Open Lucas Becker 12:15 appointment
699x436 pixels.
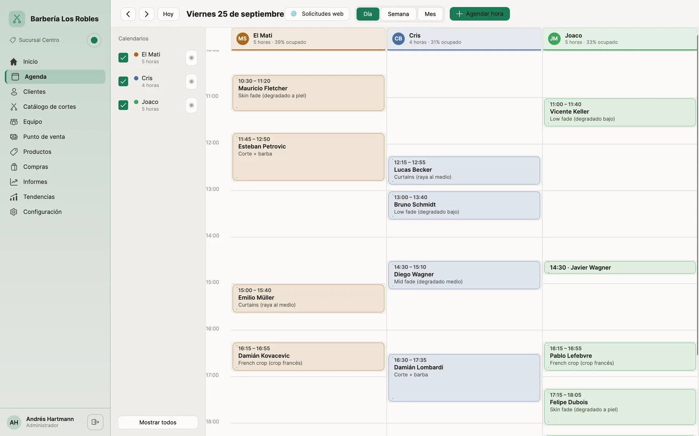(464, 171)
